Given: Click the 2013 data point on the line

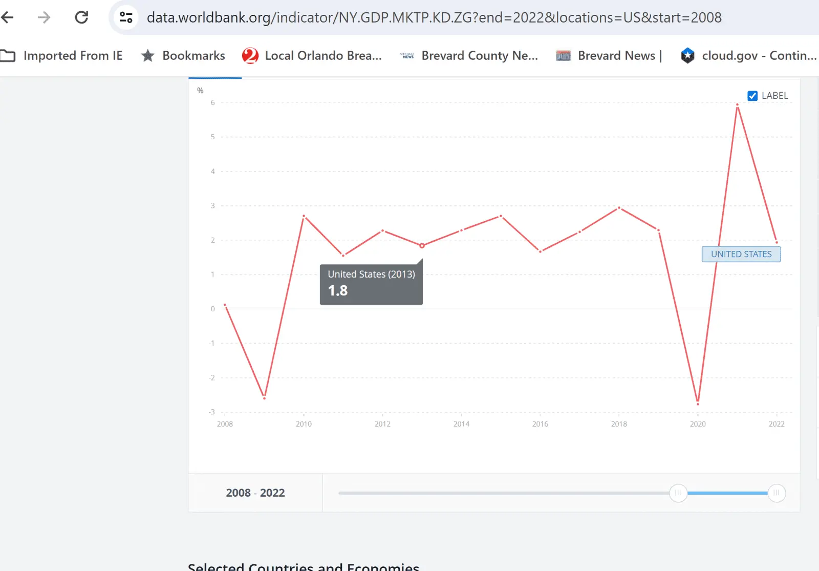Looking at the screenshot, I should point(422,246).
